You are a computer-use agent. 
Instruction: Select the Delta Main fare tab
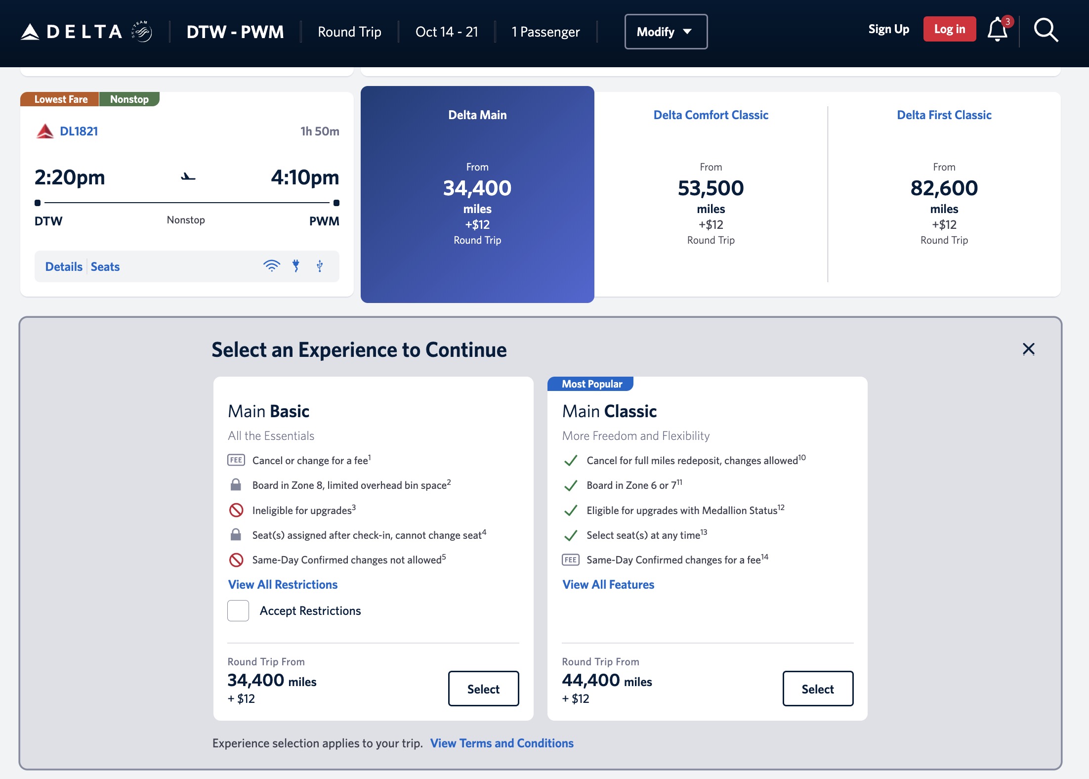(x=477, y=194)
